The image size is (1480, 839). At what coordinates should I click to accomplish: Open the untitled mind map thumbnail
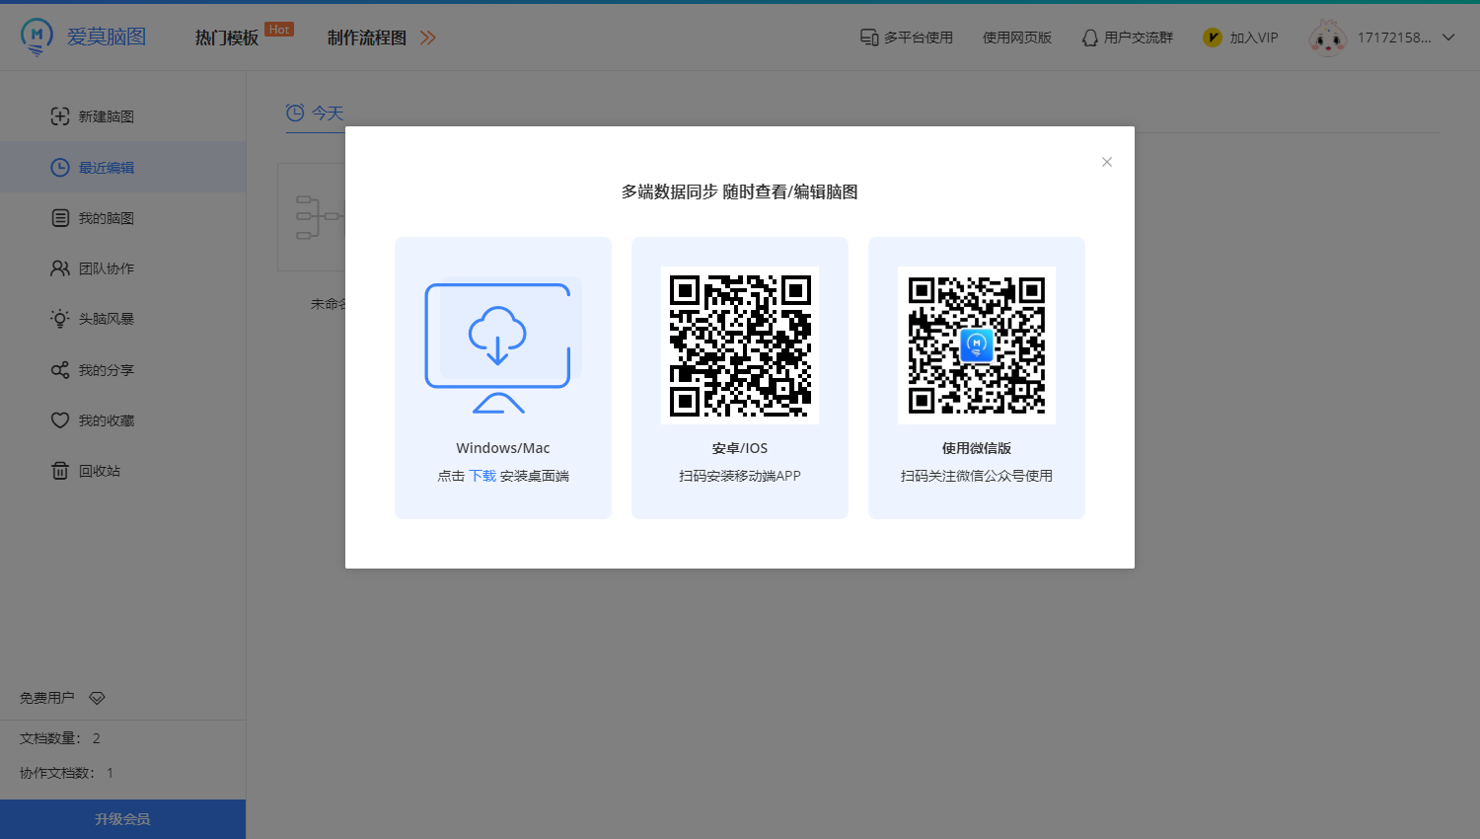click(312, 217)
